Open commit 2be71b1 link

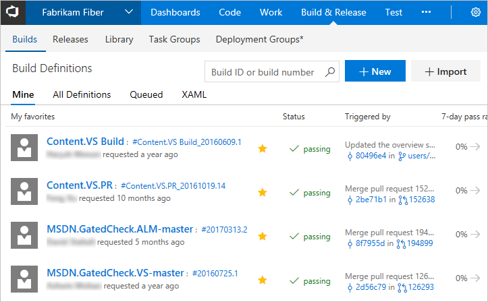[x=371, y=200]
